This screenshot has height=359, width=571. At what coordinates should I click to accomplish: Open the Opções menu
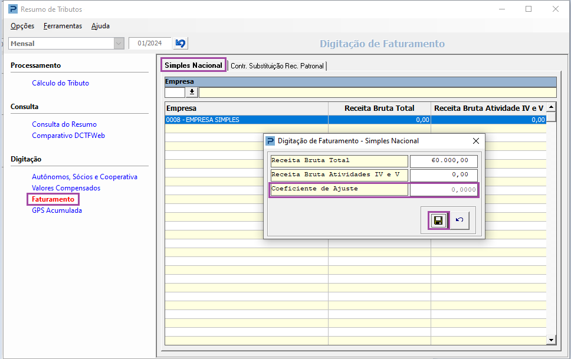tap(22, 26)
